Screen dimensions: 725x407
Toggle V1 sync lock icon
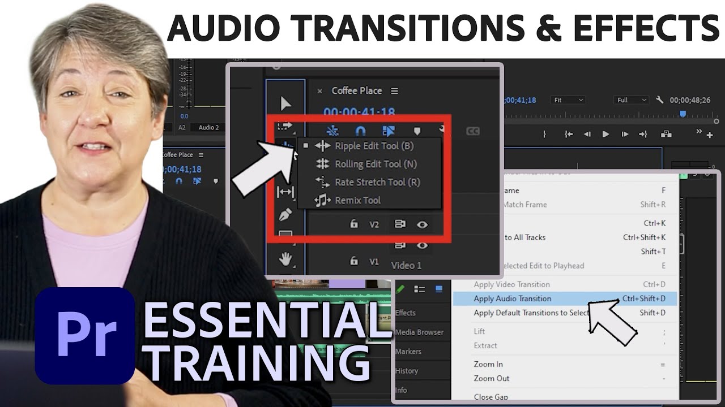point(400,245)
